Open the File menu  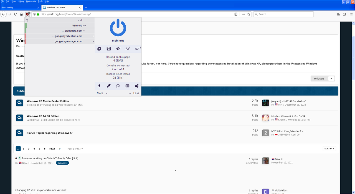[x=2, y=1]
